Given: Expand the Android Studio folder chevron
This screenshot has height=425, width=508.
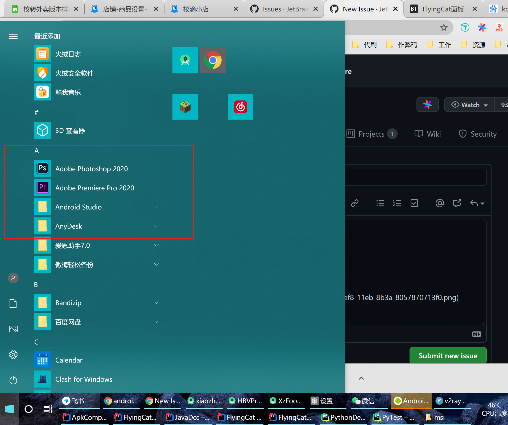Looking at the screenshot, I should tap(156, 207).
